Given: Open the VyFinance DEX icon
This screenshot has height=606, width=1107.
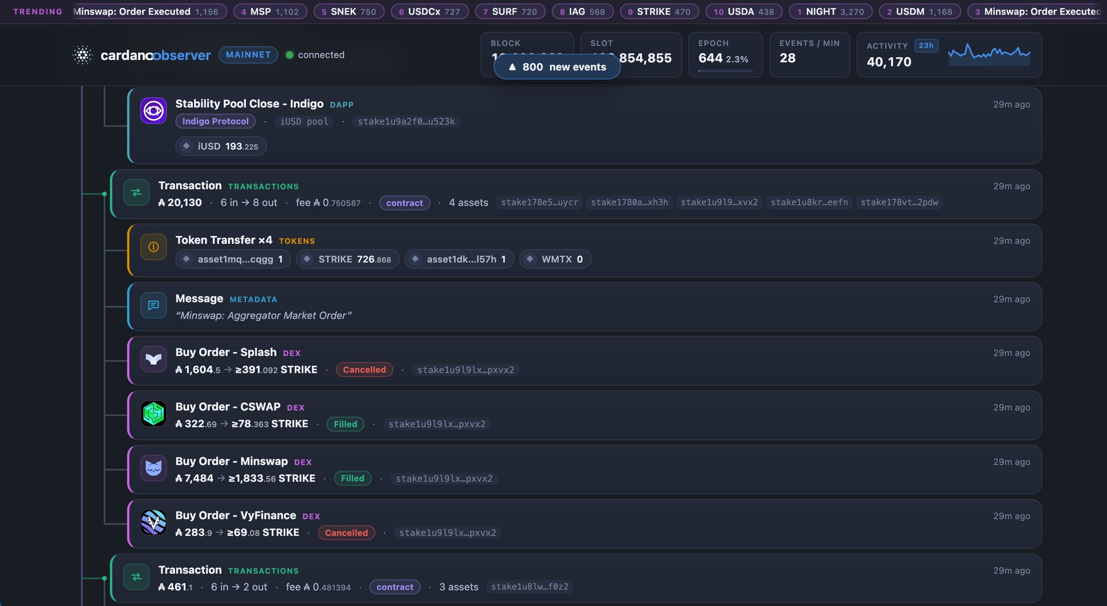Looking at the screenshot, I should pos(154,522).
